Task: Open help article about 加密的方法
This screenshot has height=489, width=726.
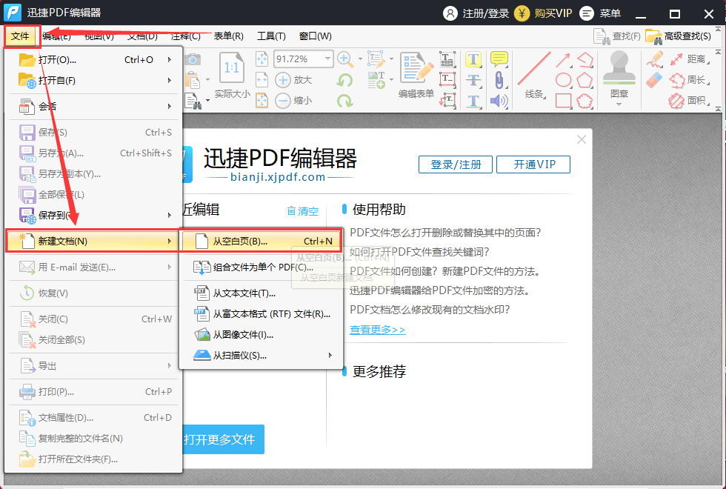Action: 440,290
